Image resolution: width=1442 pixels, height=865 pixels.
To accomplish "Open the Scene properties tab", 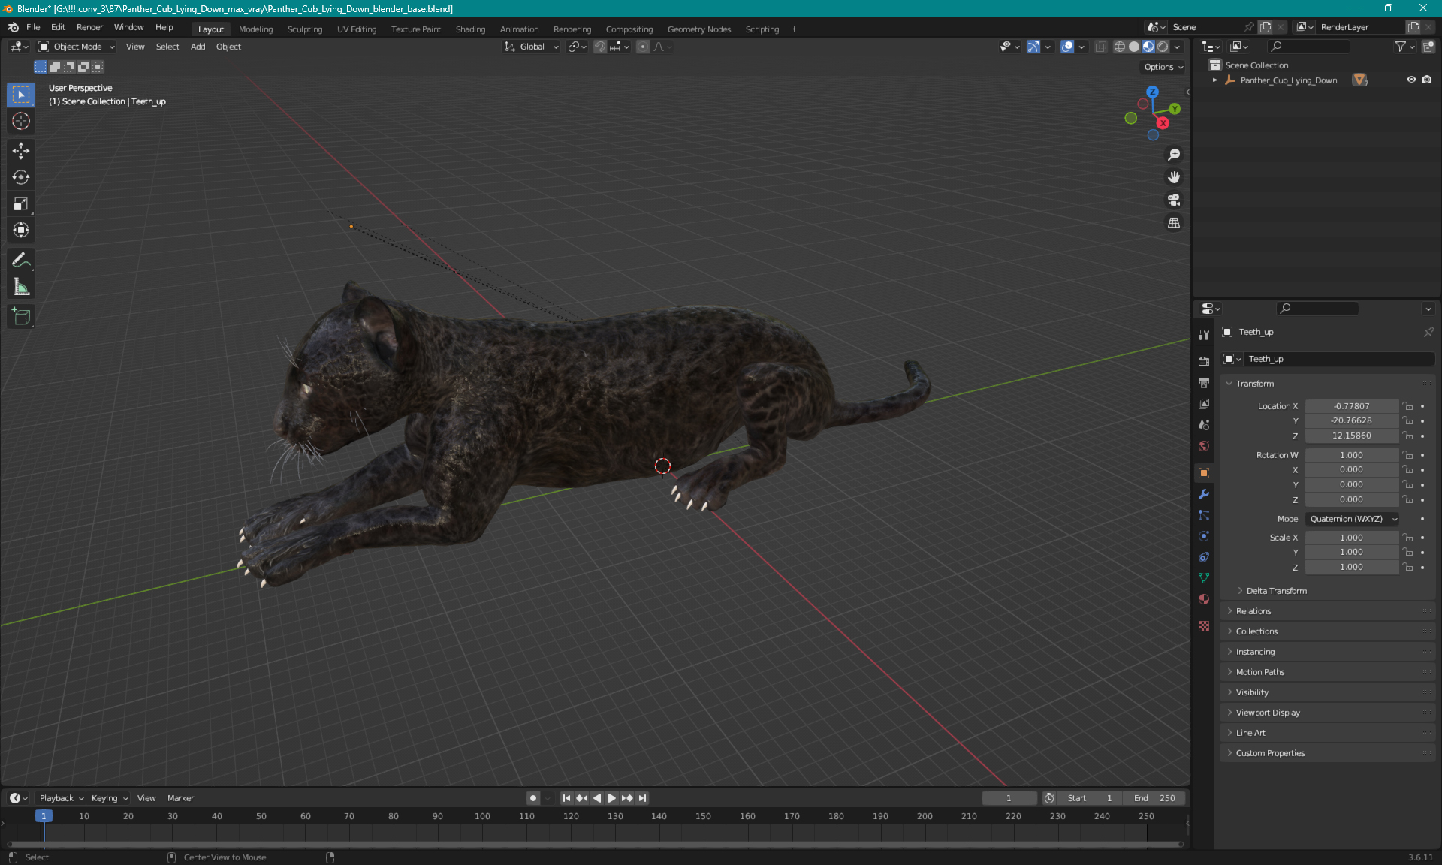I will 1204,425.
